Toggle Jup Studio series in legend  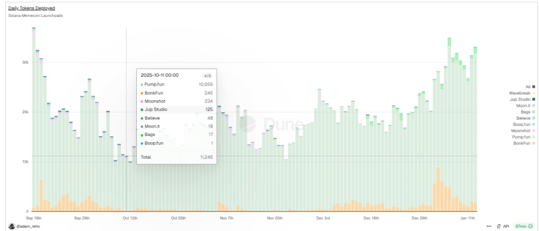[522, 99]
